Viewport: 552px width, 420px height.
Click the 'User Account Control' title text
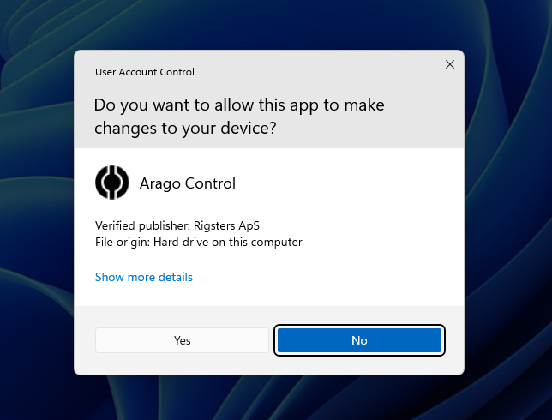pyautogui.click(x=145, y=72)
